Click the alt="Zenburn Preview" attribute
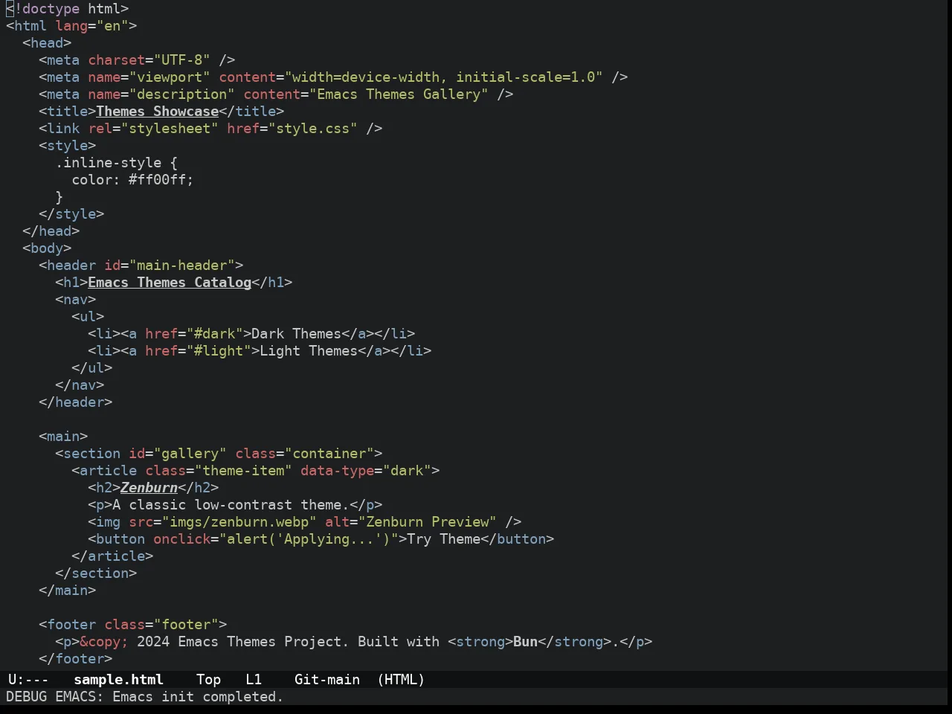 tap(411, 521)
